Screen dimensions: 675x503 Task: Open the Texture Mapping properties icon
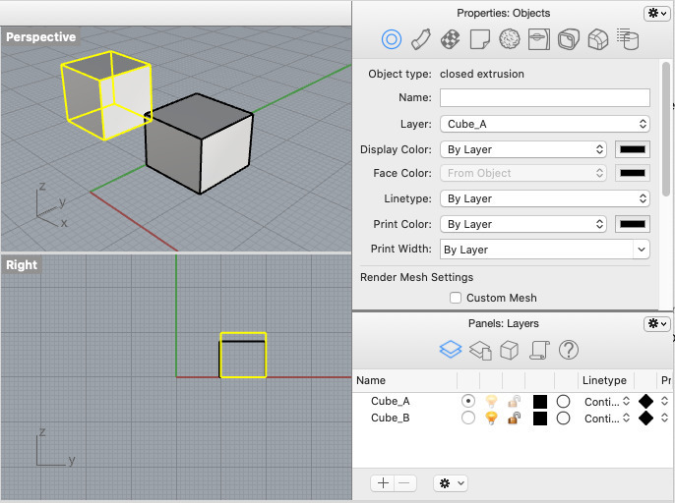(451, 39)
